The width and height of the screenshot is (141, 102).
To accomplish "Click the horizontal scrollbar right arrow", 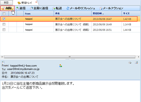I will 138,57.
